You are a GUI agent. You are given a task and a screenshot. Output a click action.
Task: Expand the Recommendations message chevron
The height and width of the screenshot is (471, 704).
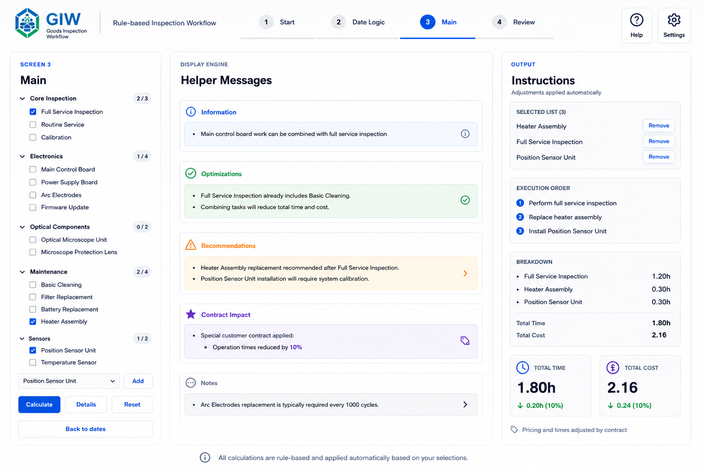465,273
